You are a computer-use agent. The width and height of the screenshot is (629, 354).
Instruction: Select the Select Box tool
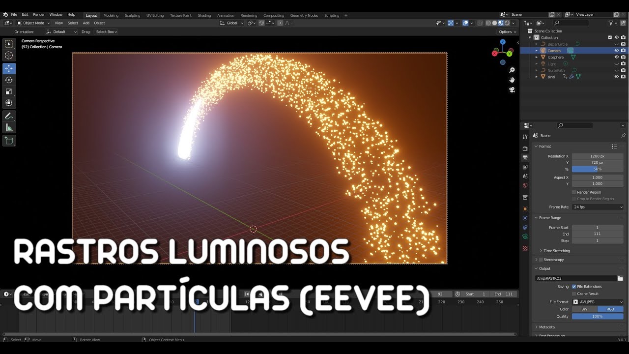click(x=9, y=44)
